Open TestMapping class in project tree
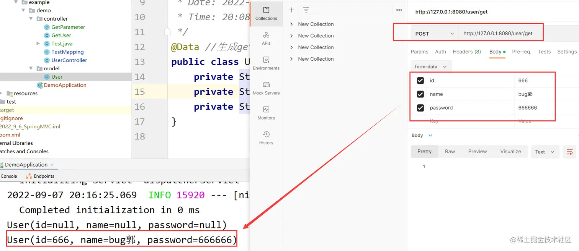Viewport: 579px width, 251px height. [67, 52]
